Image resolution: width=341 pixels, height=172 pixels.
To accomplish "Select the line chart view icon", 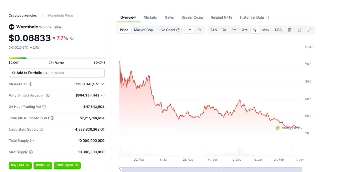I will coord(190,30).
